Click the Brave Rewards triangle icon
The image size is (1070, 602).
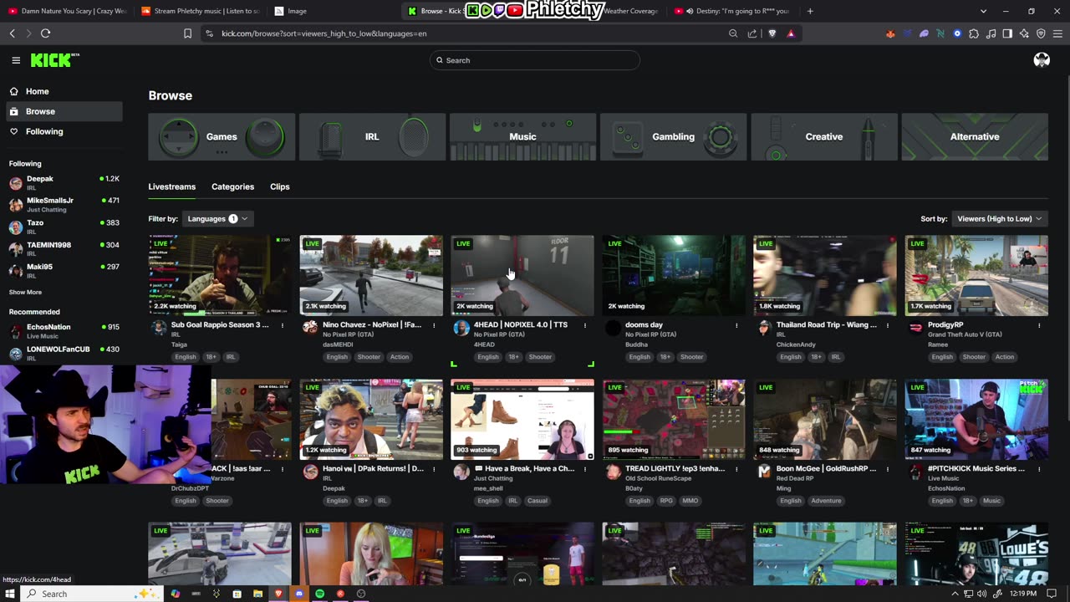coord(790,33)
